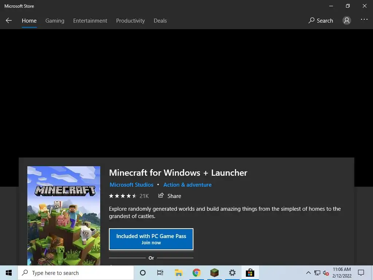Click the description text about randomly generated worlds
373x280 pixels.
[225, 213]
